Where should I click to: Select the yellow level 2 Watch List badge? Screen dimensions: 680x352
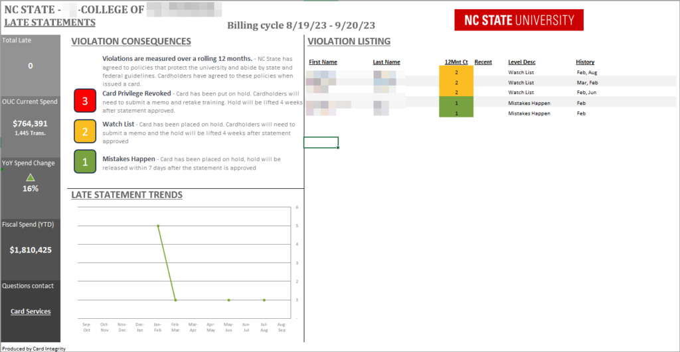click(85, 132)
